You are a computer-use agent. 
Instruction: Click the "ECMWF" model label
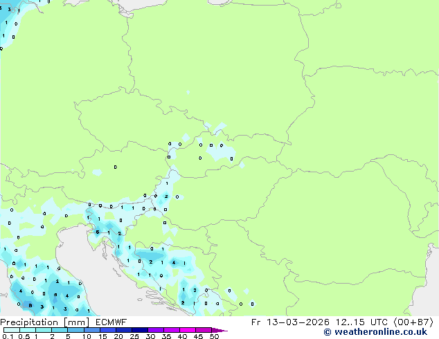tap(111, 322)
